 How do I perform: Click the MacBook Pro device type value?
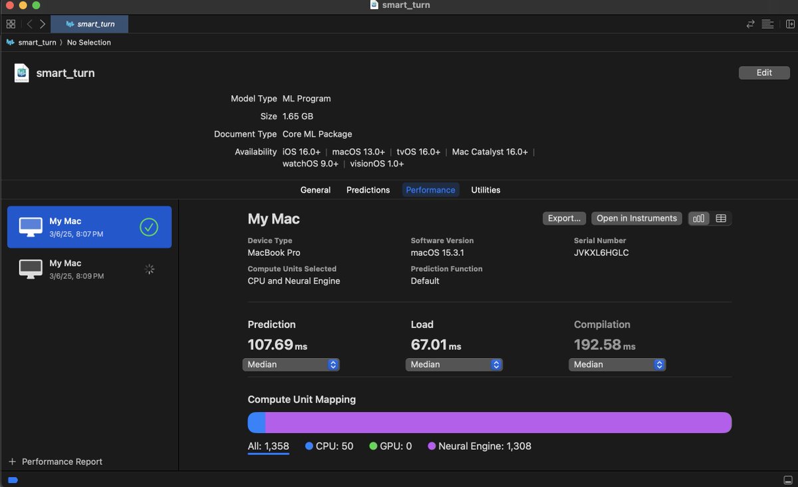coord(274,253)
